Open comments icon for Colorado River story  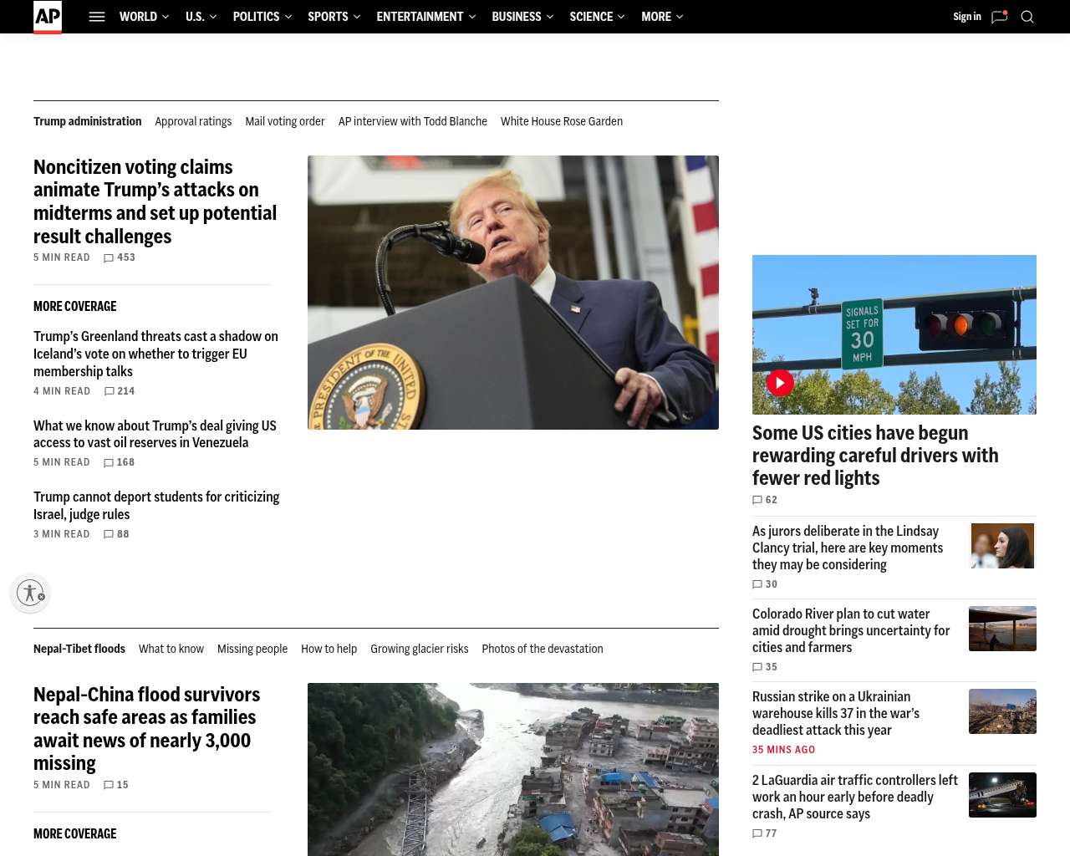point(757,667)
